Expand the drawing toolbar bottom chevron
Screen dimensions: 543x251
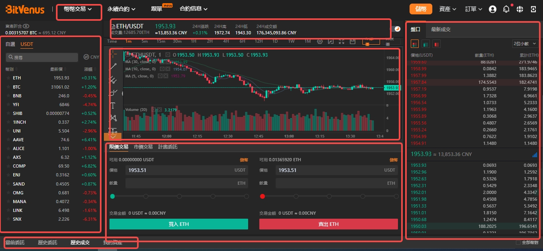(112, 136)
